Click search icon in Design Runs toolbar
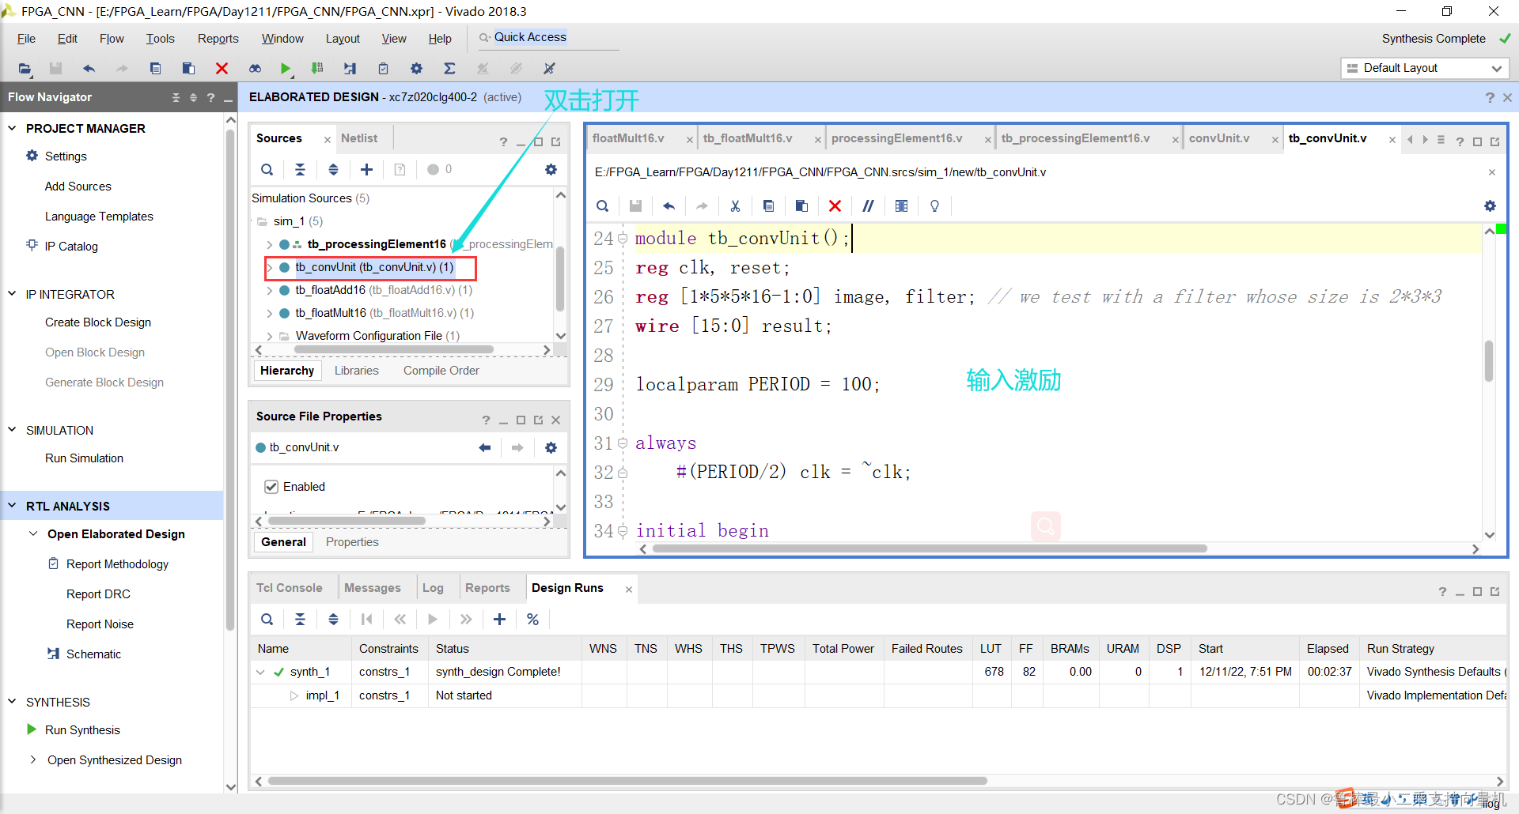Viewport: 1519px width, 814px height. [267, 619]
